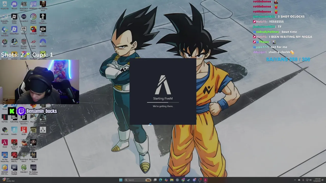
Task: Click the chat message "3 SHOT OCLOCKS"
Action: point(291,17)
